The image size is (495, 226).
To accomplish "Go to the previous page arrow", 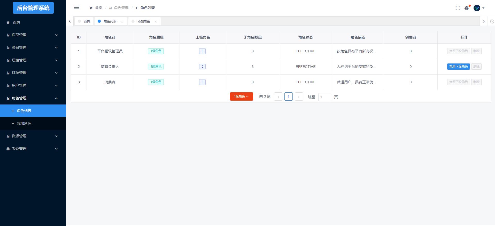I will tap(278, 97).
